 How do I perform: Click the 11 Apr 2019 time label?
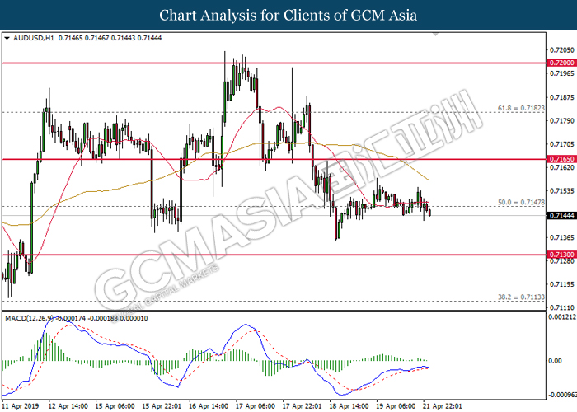tap(21, 406)
